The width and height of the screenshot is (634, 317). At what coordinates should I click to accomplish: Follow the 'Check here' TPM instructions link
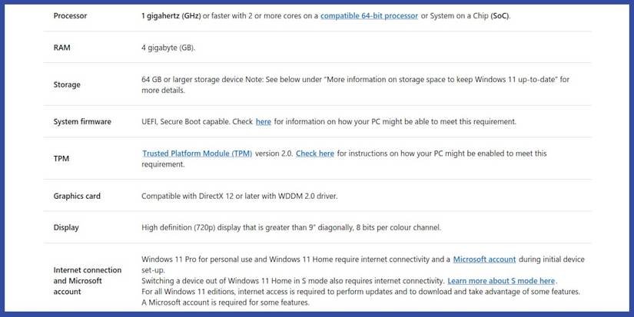pos(314,154)
